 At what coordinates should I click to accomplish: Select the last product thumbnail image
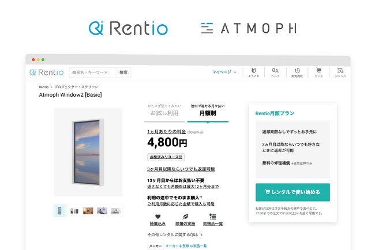(116, 211)
